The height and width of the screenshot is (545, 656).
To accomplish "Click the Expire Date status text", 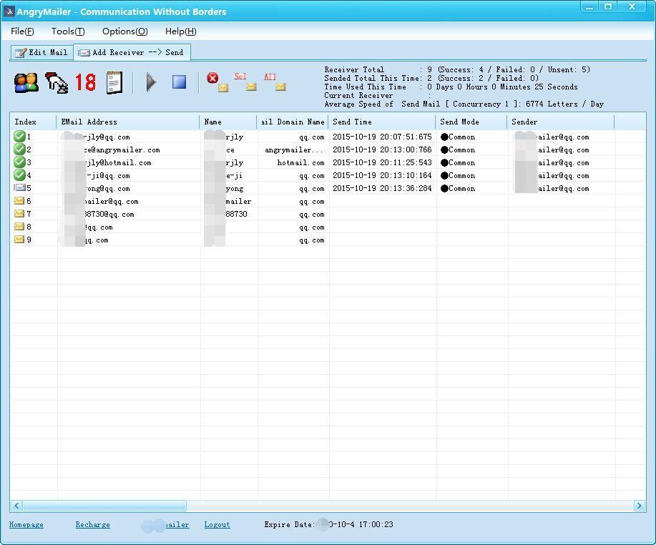I will pyautogui.click(x=329, y=524).
